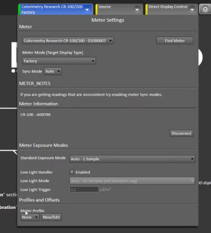Click the METER_NOTES heading
211x233 pixels.
[35, 83]
